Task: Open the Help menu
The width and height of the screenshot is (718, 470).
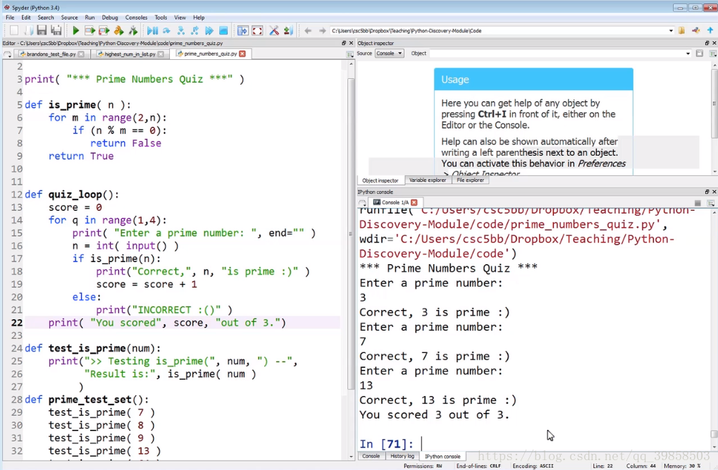Action: tap(199, 18)
